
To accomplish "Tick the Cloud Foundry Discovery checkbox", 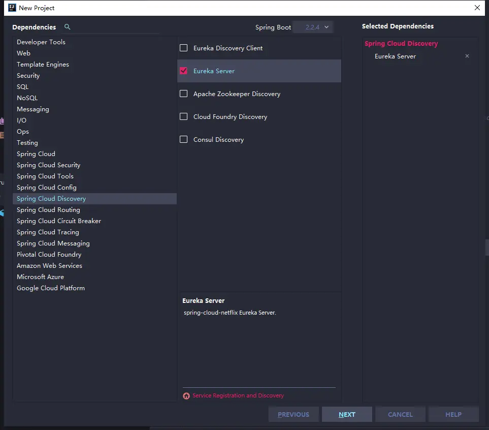I will 184,116.
